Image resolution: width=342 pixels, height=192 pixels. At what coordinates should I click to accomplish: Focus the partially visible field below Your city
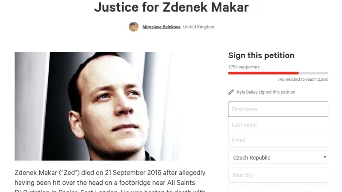[278, 189]
